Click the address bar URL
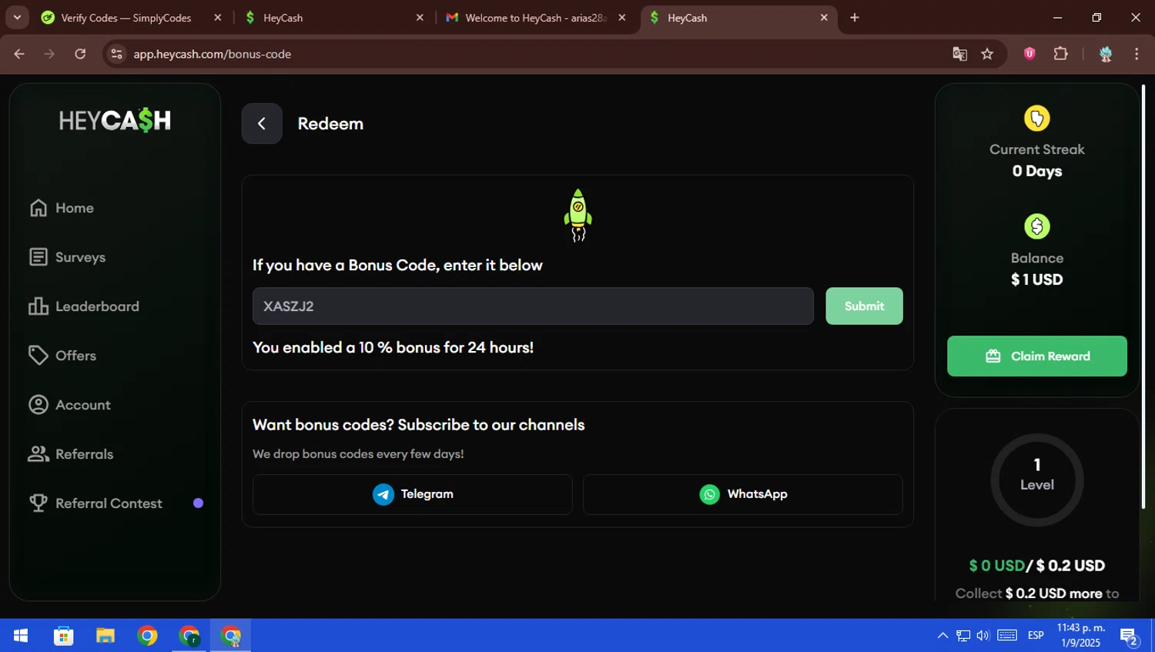This screenshot has height=652, width=1155. [x=213, y=54]
